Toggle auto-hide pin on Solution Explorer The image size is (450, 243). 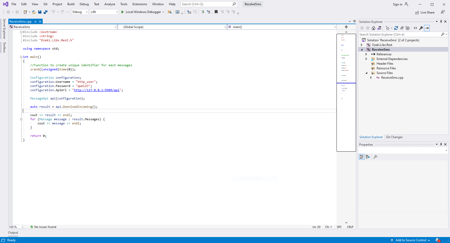tap(441, 22)
